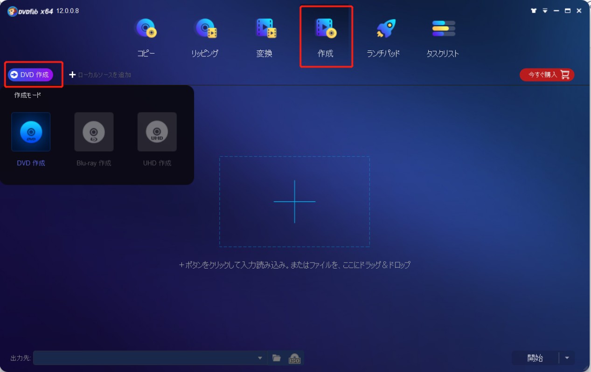Click the 出力先: label
591x372 pixels.
(x=21, y=358)
